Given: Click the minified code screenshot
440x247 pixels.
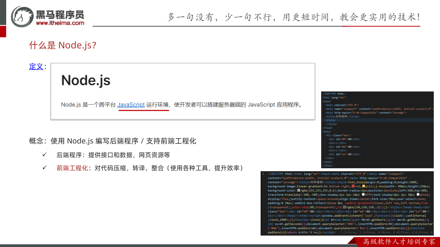Looking at the screenshot, I should point(347,203).
